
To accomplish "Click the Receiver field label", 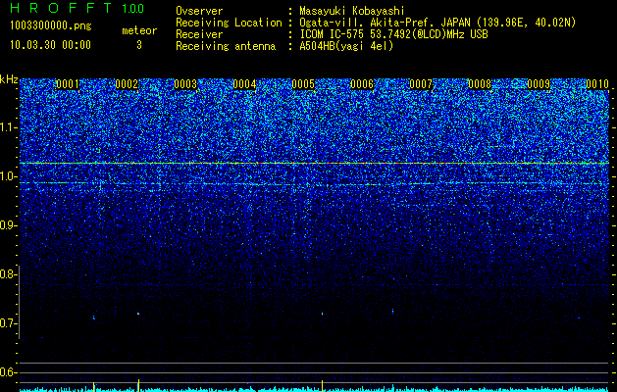I will (199, 34).
